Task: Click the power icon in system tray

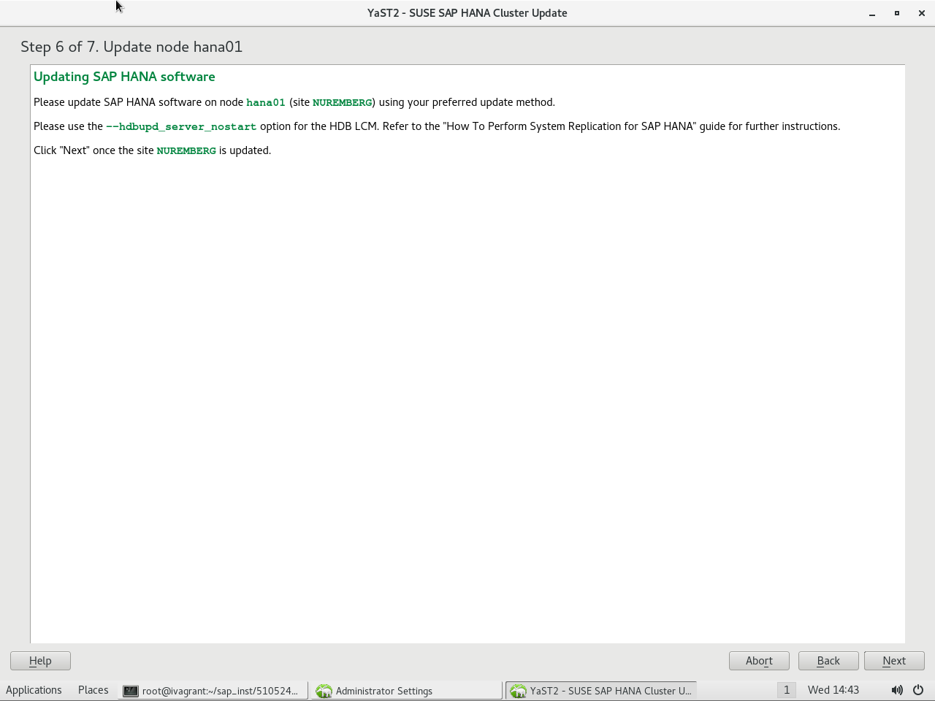Action: [918, 690]
